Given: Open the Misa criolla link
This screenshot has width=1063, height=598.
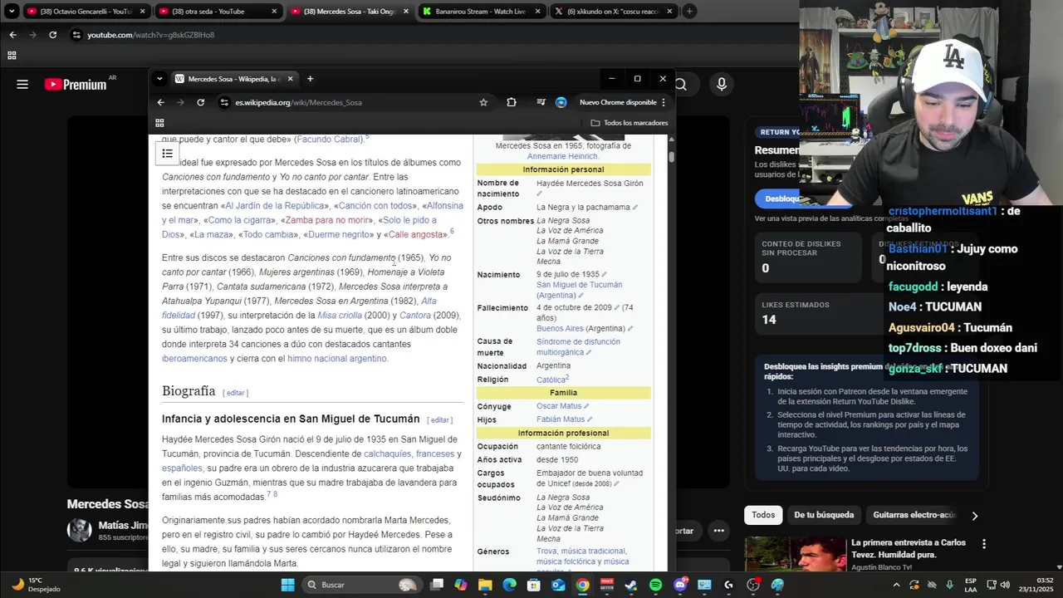Looking at the screenshot, I should 340,316.
